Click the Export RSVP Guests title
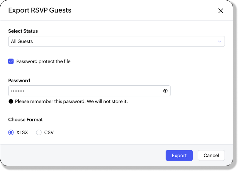The height and width of the screenshot is (171, 238). pos(40,10)
